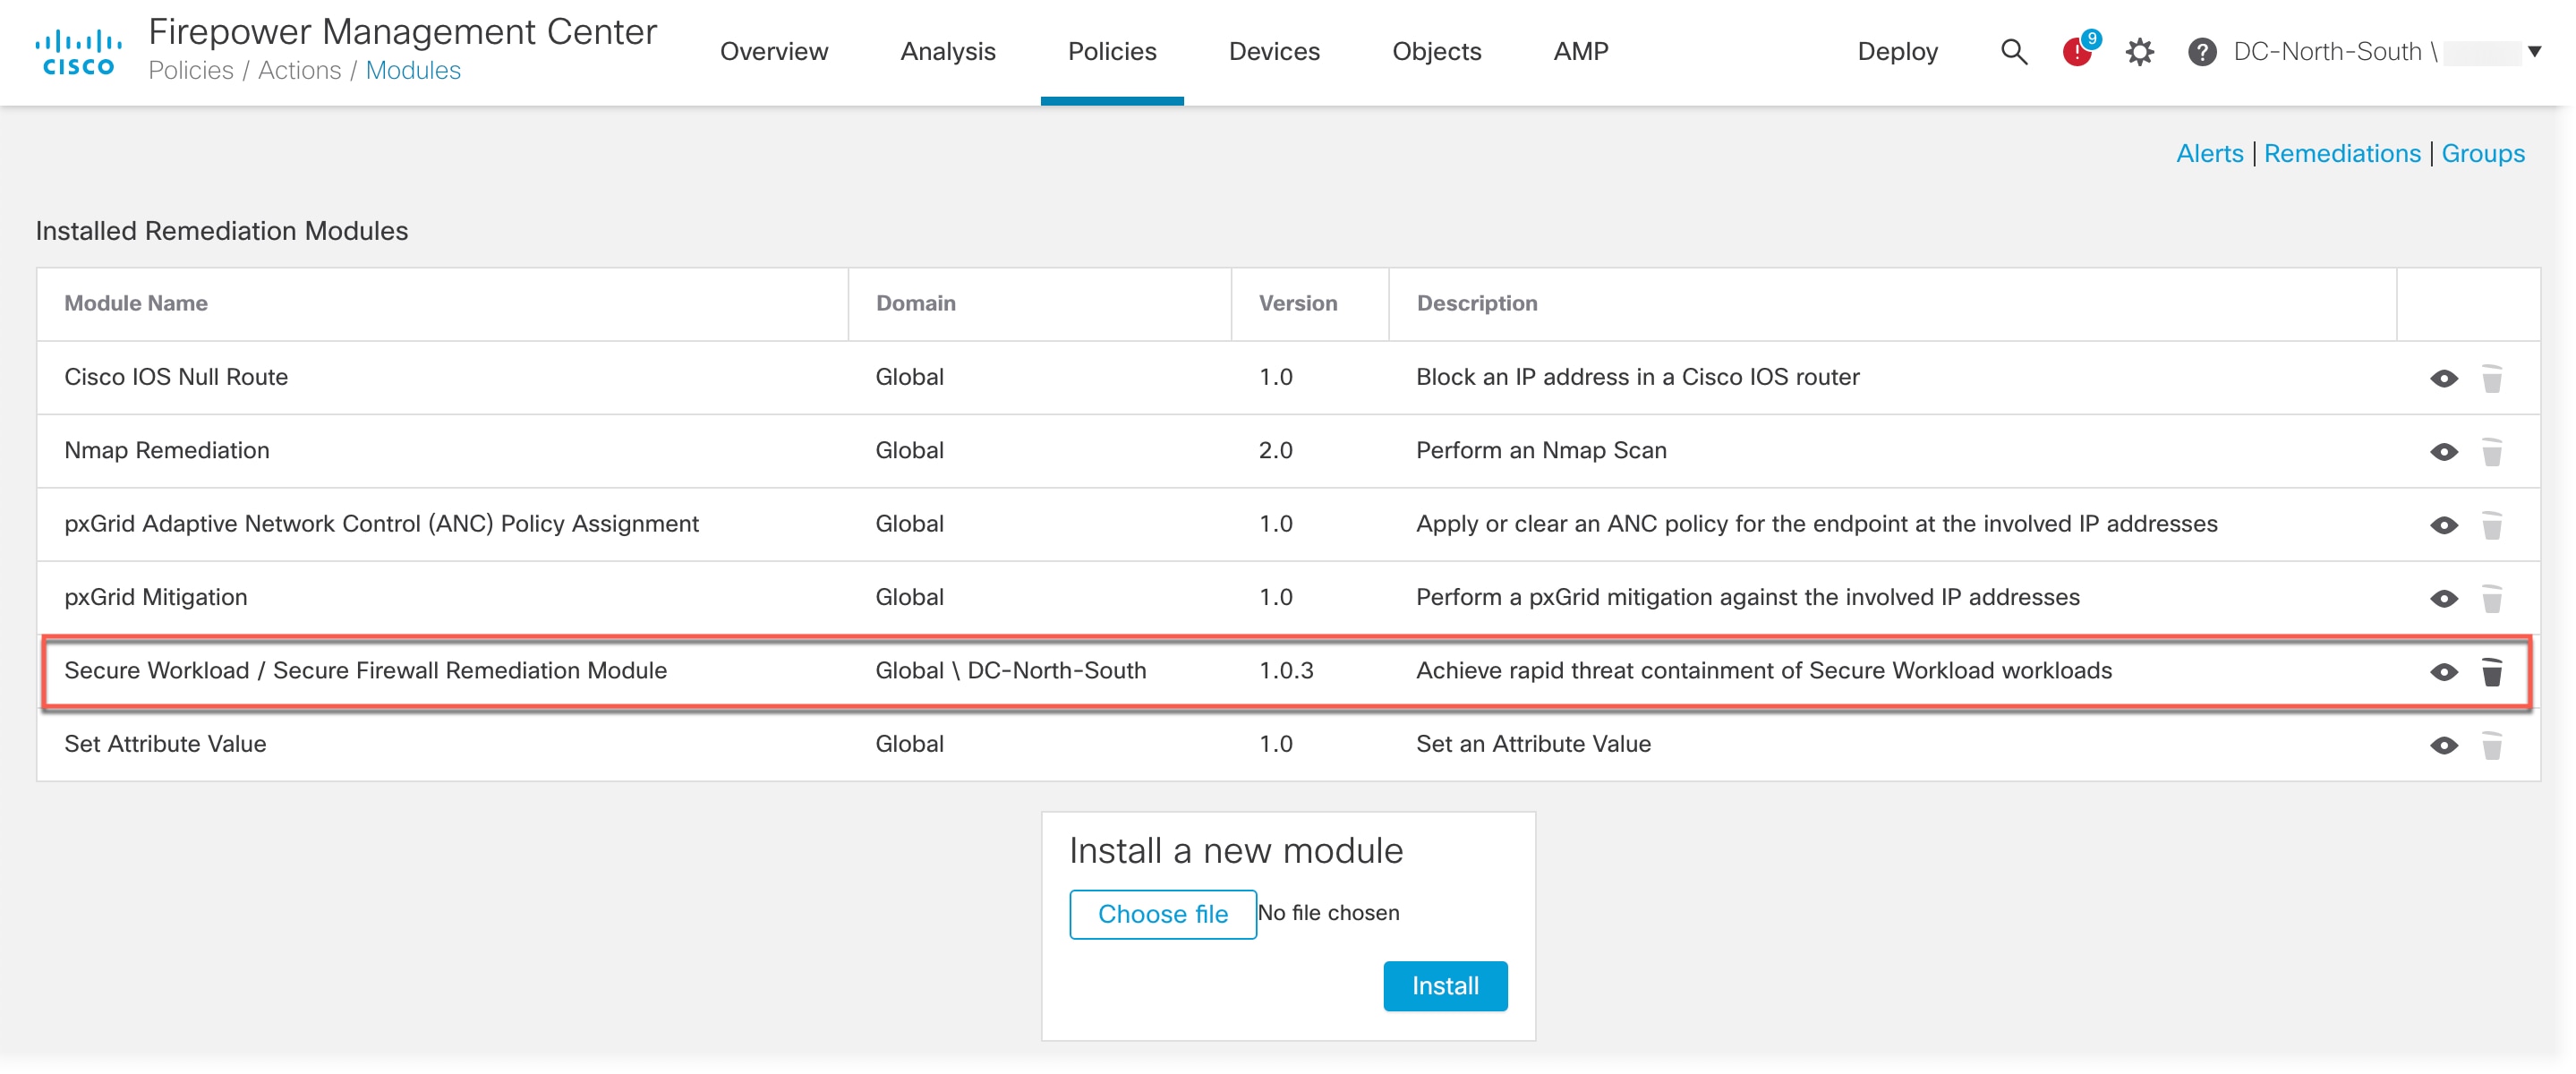Open the Policies menu
Image resolution: width=2576 pixels, height=1074 pixels.
point(1111,51)
